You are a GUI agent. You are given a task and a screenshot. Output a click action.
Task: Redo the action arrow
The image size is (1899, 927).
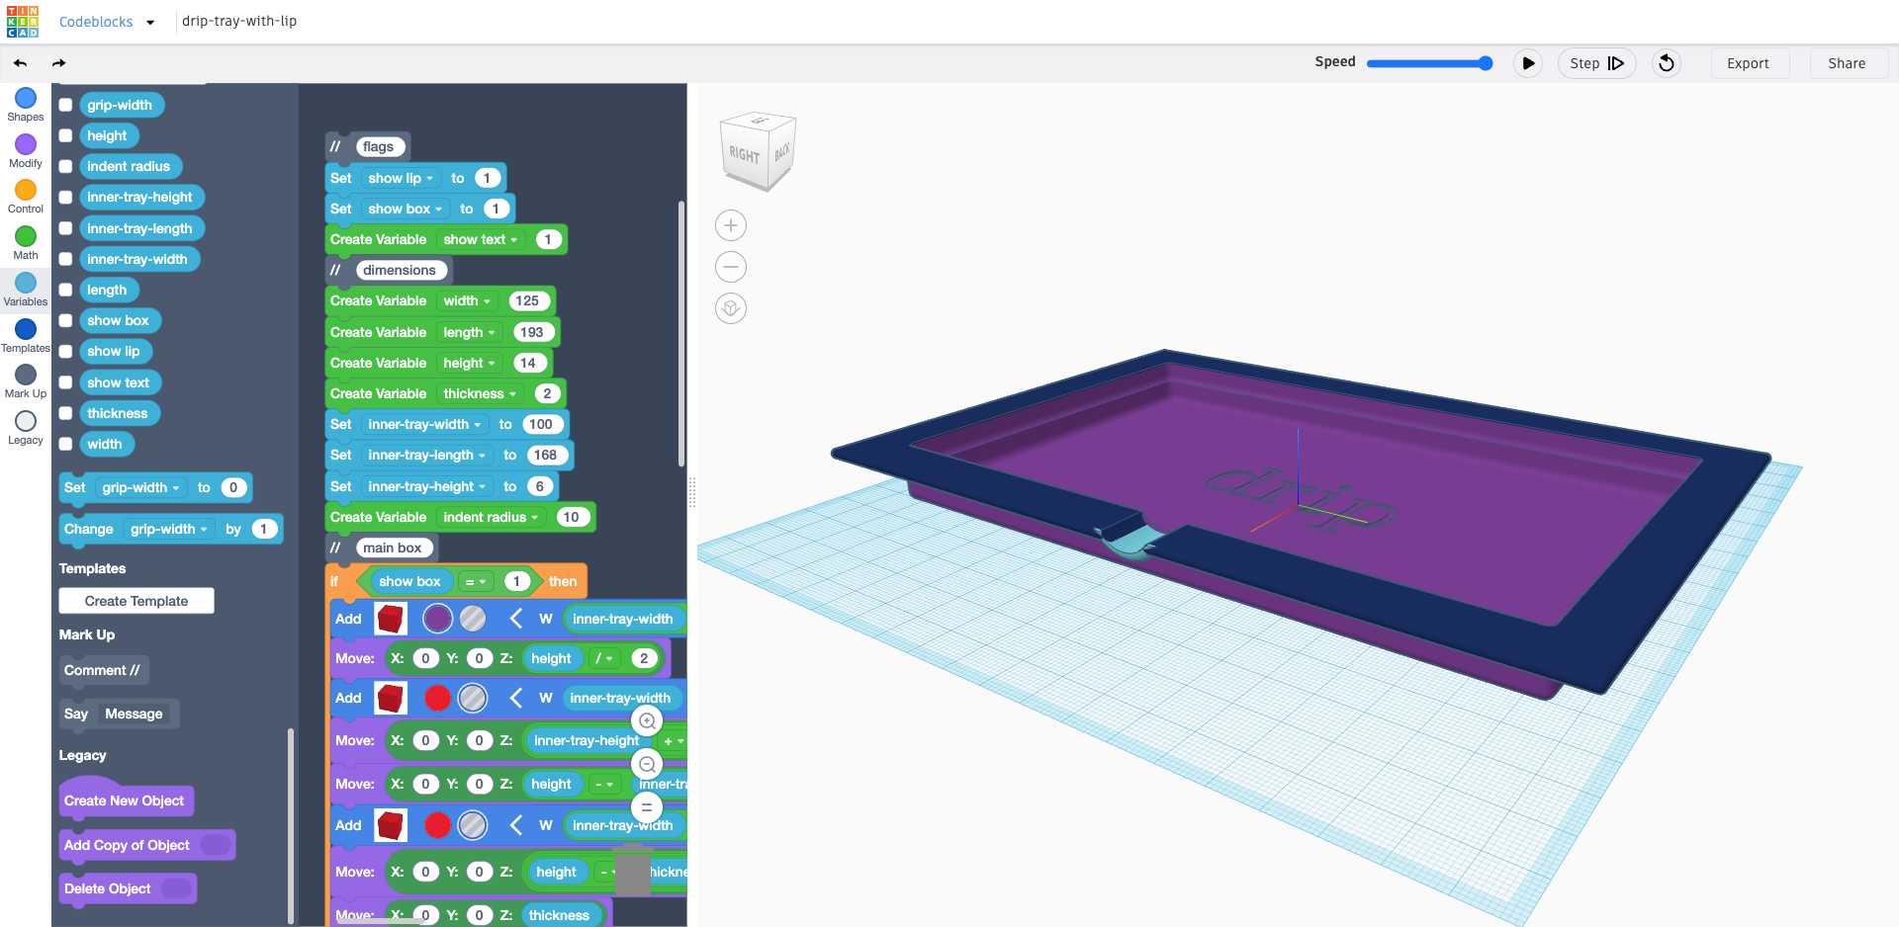tap(58, 63)
